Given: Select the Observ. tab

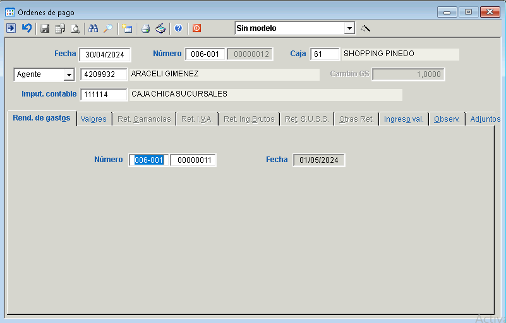Looking at the screenshot, I should 447,119.
